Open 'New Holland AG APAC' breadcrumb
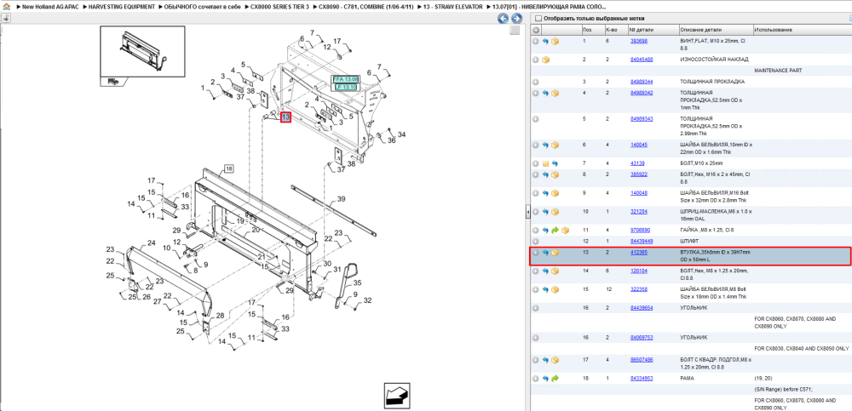 tap(51, 7)
